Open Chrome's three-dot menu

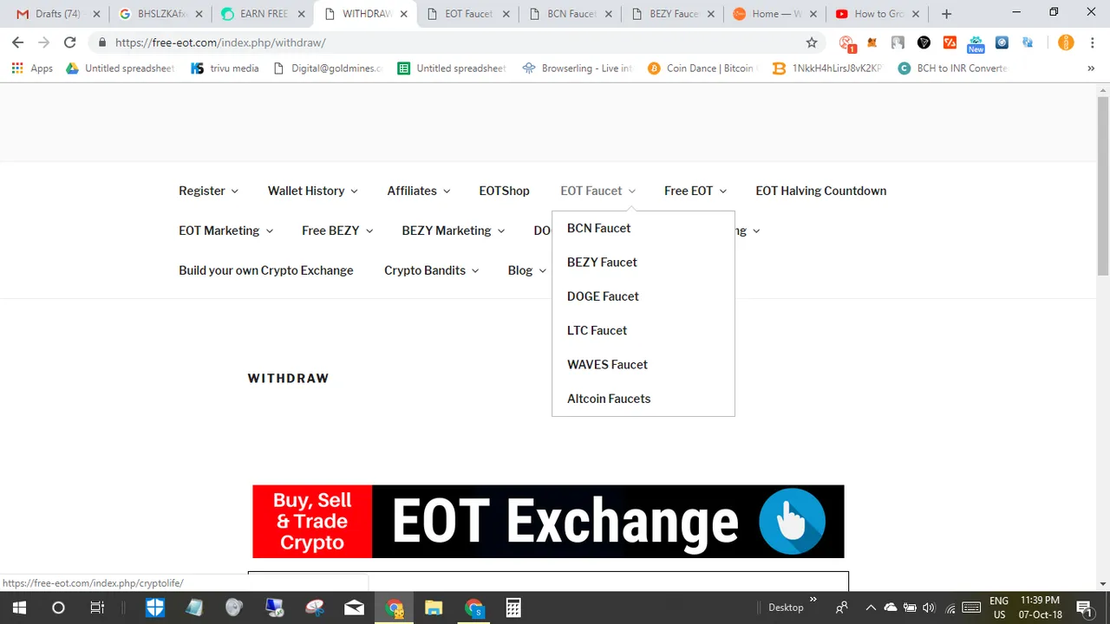click(x=1092, y=42)
